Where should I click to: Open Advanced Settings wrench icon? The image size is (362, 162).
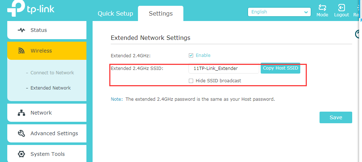pos(21,133)
